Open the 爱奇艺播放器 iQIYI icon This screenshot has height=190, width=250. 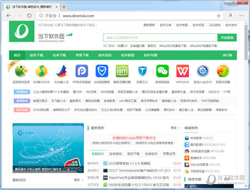122,71
